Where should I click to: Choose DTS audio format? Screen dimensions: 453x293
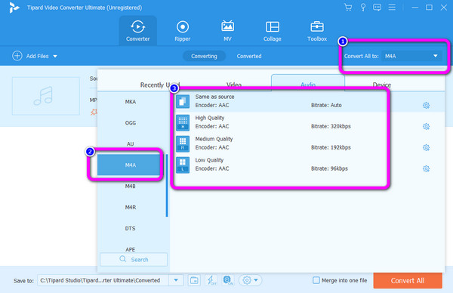pyautogui.click(x=131, y=228)
